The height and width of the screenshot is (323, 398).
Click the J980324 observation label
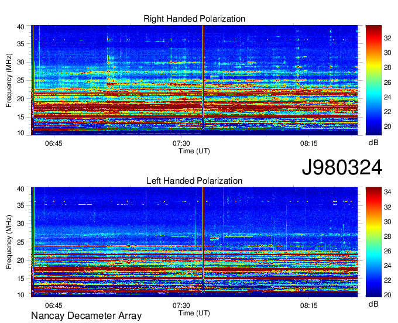[x=342, y=167]
